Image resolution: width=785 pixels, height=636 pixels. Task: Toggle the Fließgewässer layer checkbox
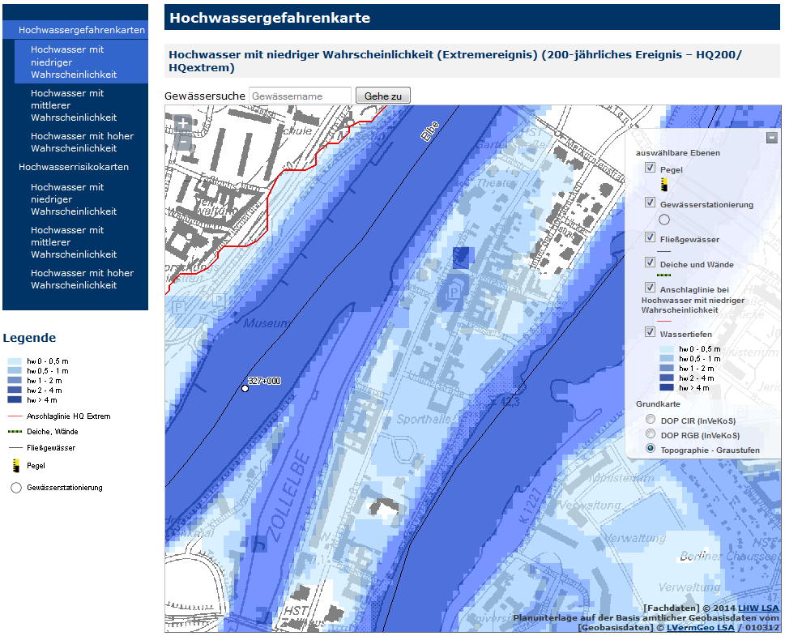[650, 237]
